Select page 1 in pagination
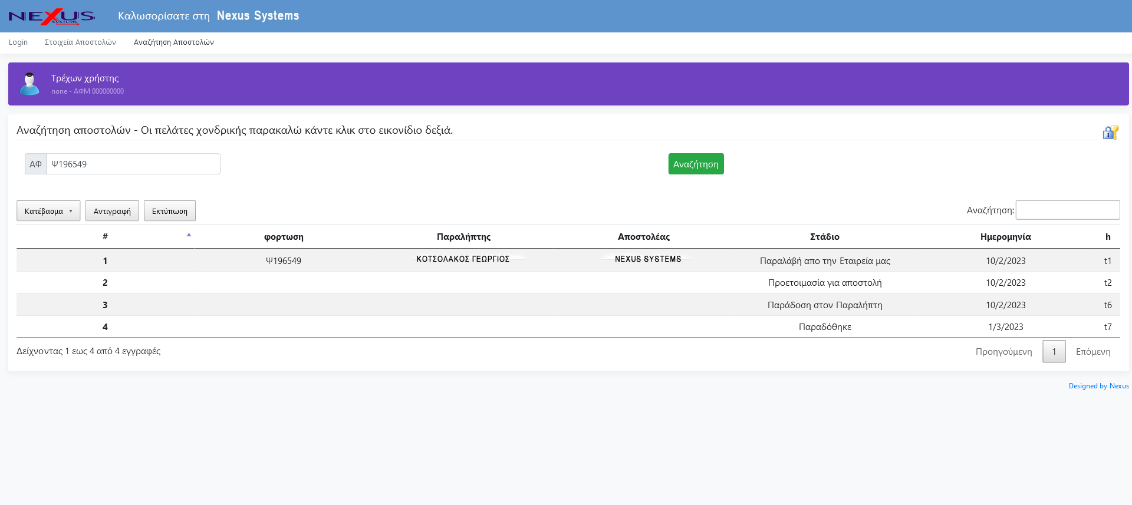Viewport: 1132px width, 505px height. 1054,352
